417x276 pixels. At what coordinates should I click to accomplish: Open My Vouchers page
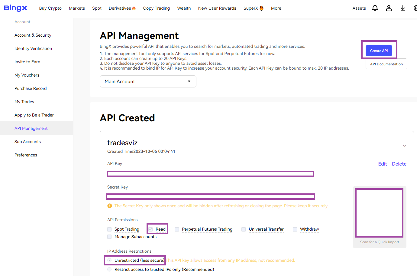coord(27,75)
